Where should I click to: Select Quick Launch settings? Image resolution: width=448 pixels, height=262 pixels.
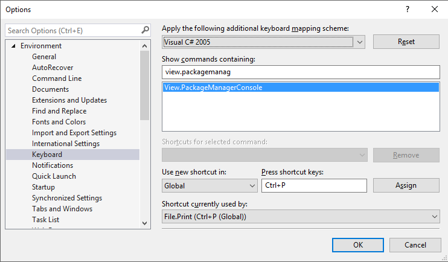[x=54, y=176]
